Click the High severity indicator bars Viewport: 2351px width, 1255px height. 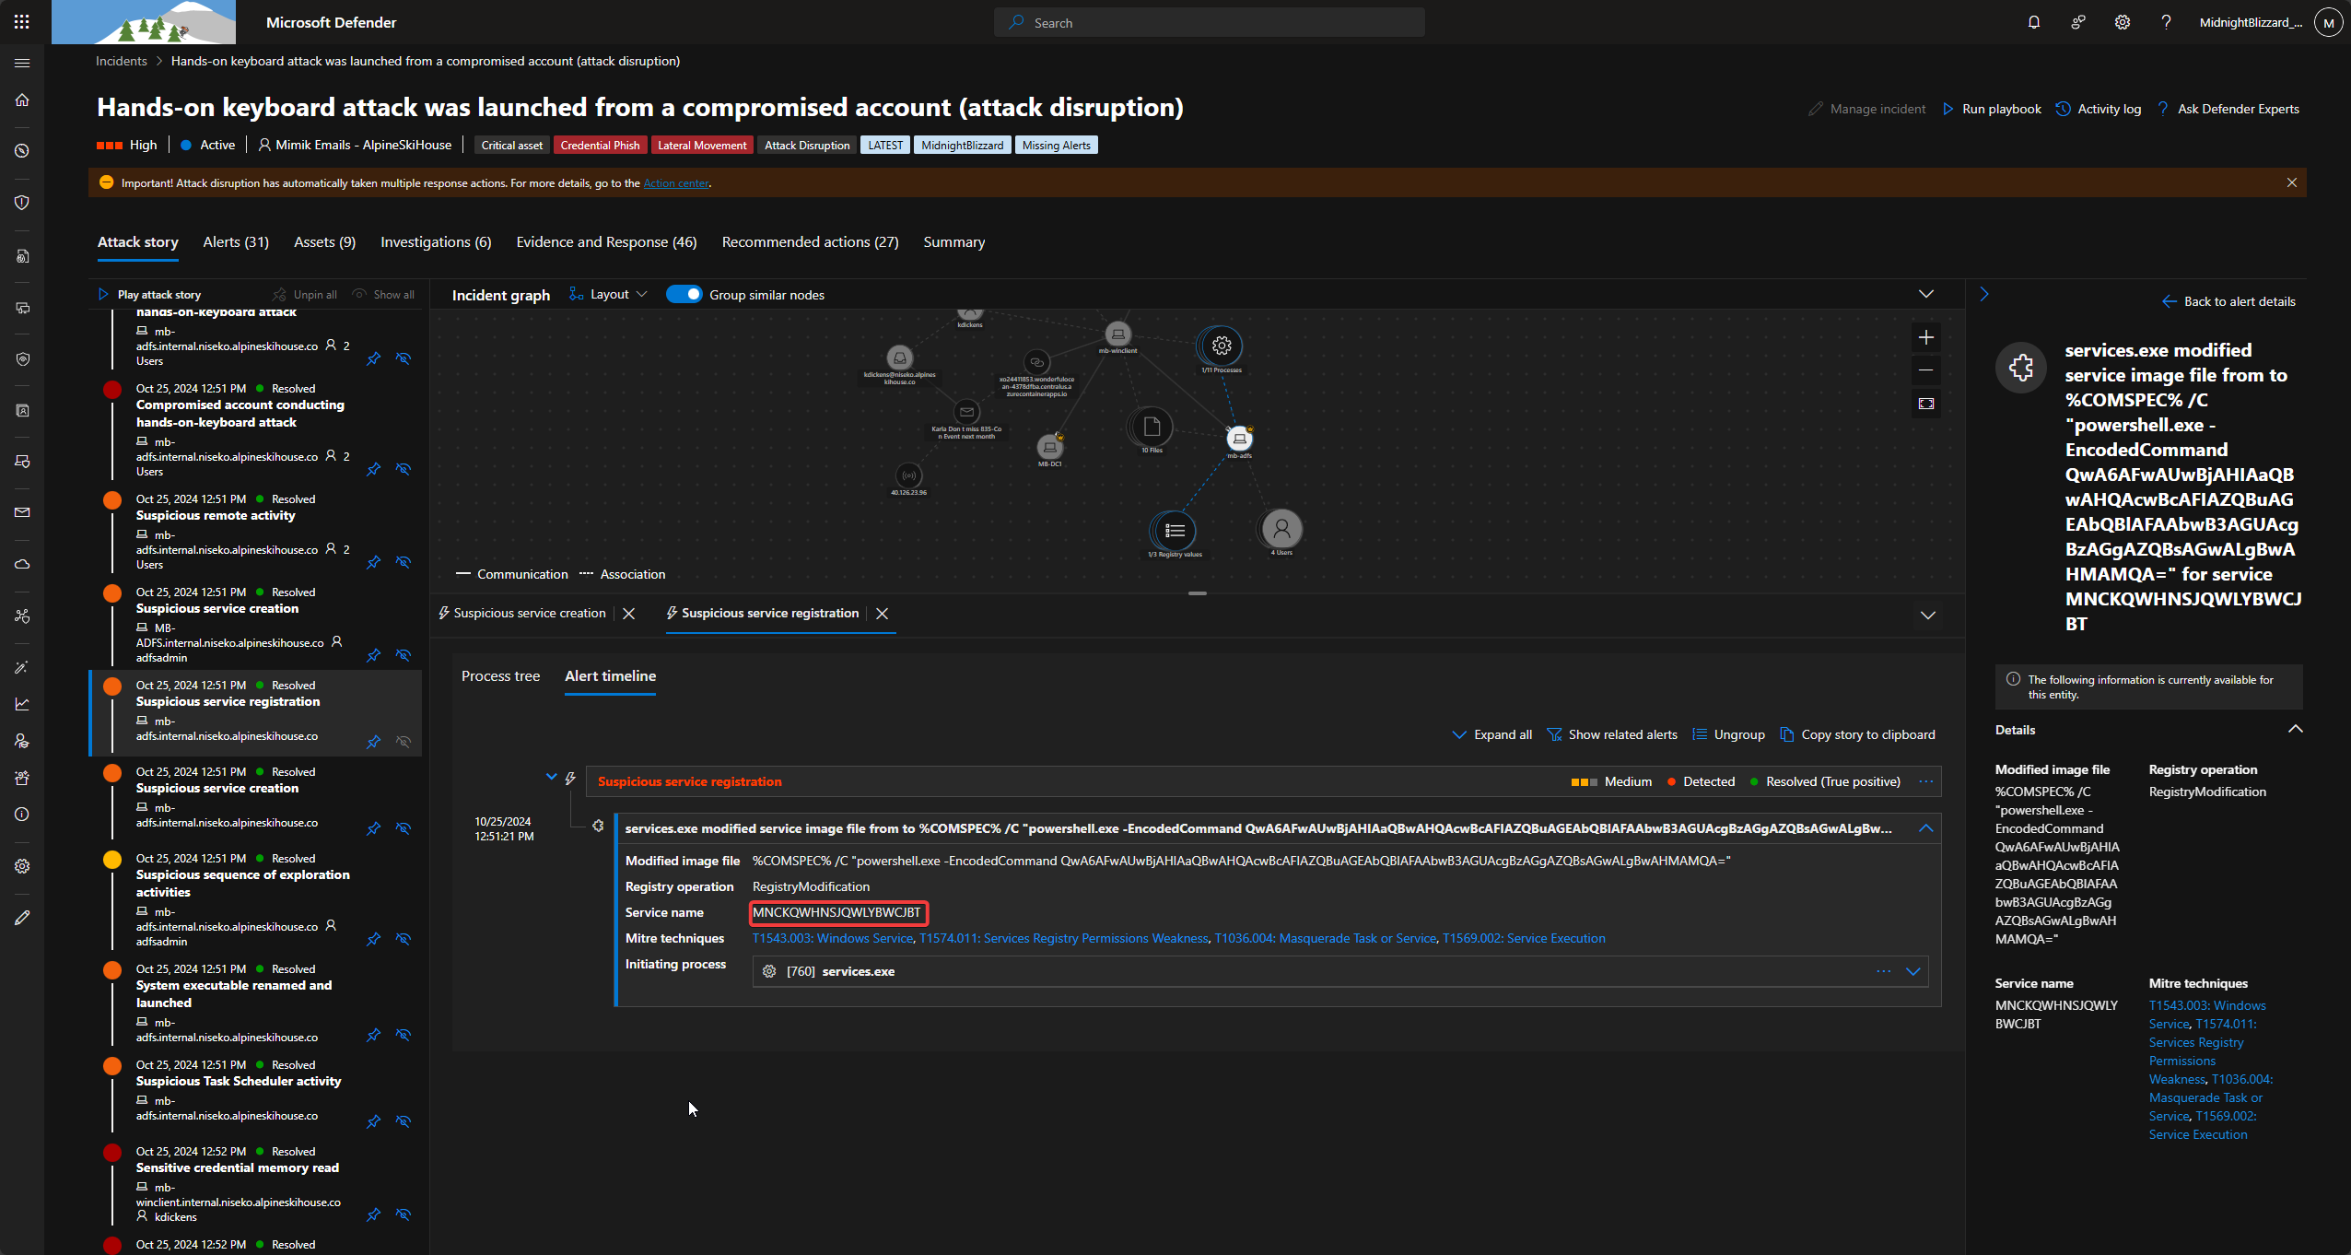[108, 145]
